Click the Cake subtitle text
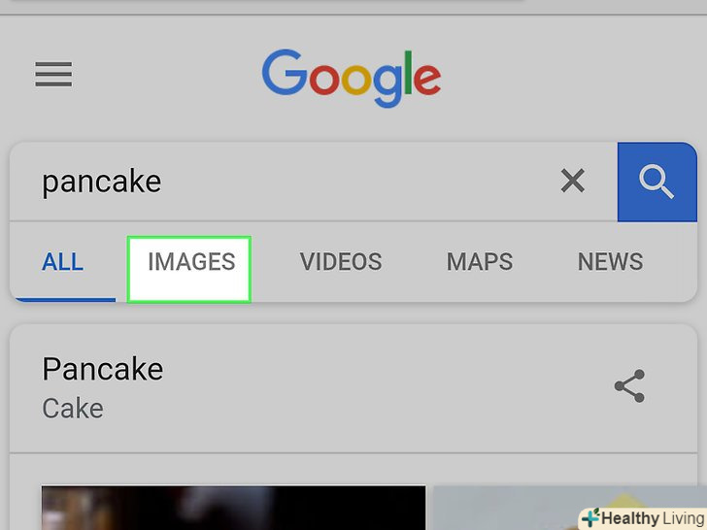The height and width of the screenshot is (530, 707). pyautogui.click(x=73, y=408)
